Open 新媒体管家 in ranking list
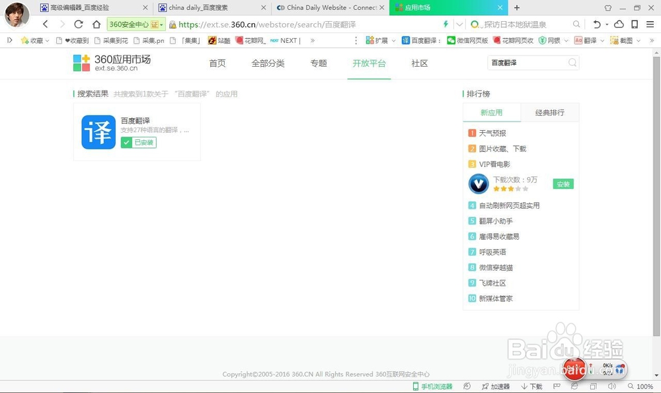 496,299
